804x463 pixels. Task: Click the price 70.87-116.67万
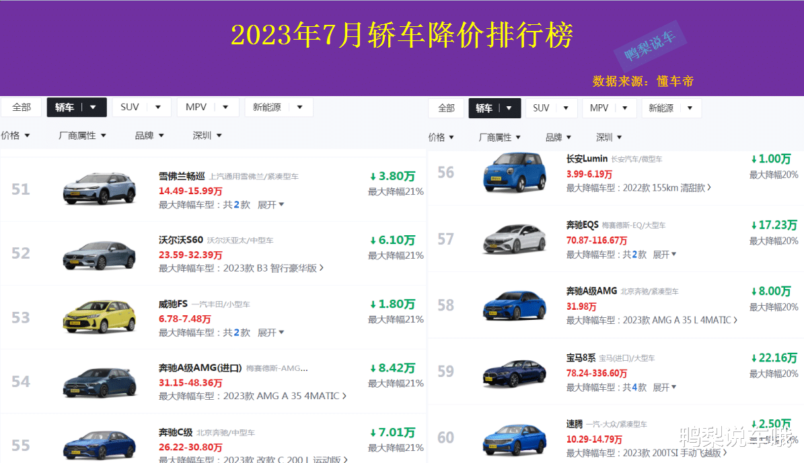(596, 240)
